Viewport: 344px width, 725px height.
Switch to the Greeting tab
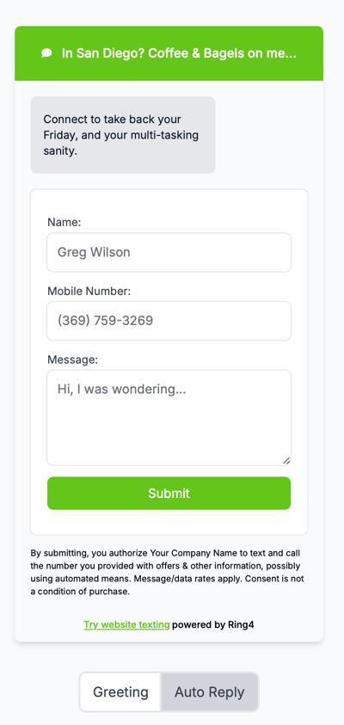120,692
